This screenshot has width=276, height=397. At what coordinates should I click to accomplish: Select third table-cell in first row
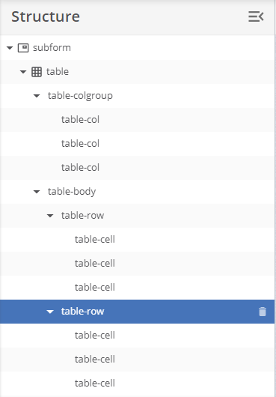[138, 288]
